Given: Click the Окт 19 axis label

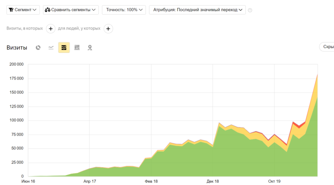Looking at the screenshot, I should click(x=274, y=181).
